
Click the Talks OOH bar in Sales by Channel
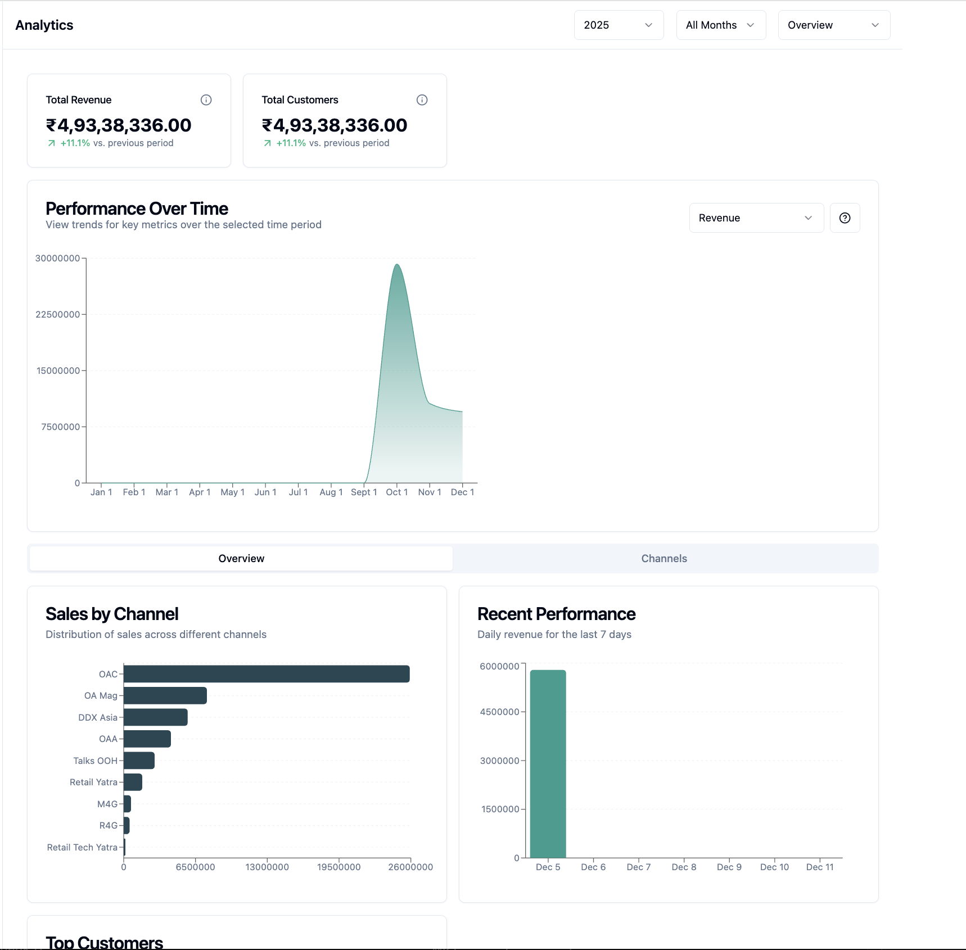tap(138, 760)
